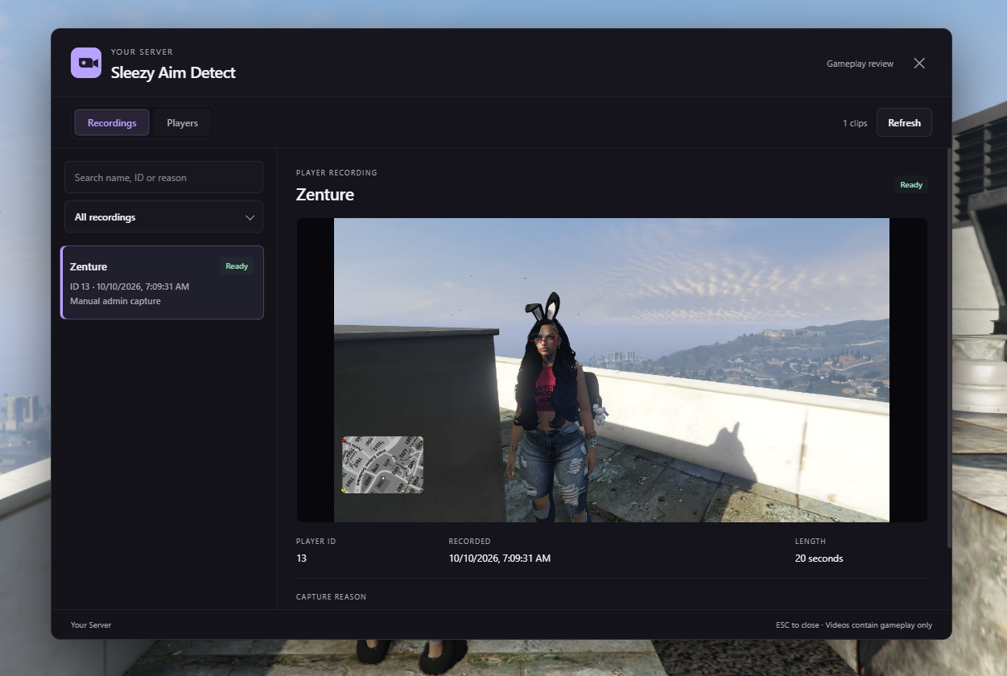Click the player ID value 13

(301, 559)
